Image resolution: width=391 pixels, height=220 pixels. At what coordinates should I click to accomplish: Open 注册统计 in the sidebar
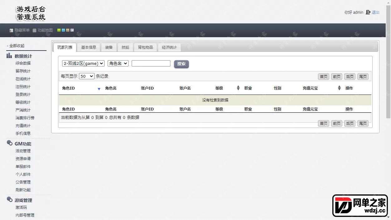tap(23, 86)
